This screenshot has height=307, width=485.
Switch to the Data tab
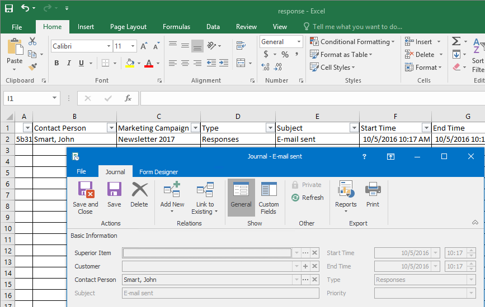(x=213, y=27)
